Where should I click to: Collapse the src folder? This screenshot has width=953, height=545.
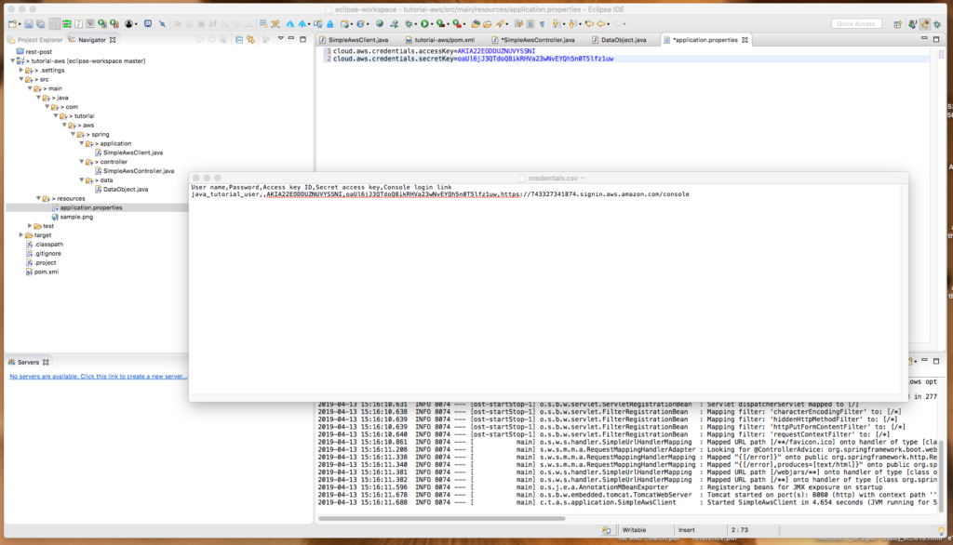[21, 79]
